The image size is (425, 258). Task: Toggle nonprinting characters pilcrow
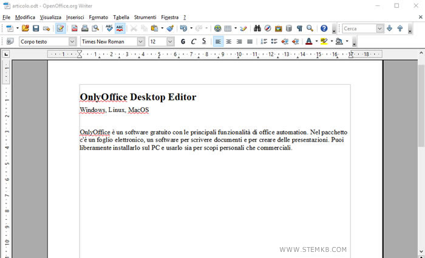299,28
